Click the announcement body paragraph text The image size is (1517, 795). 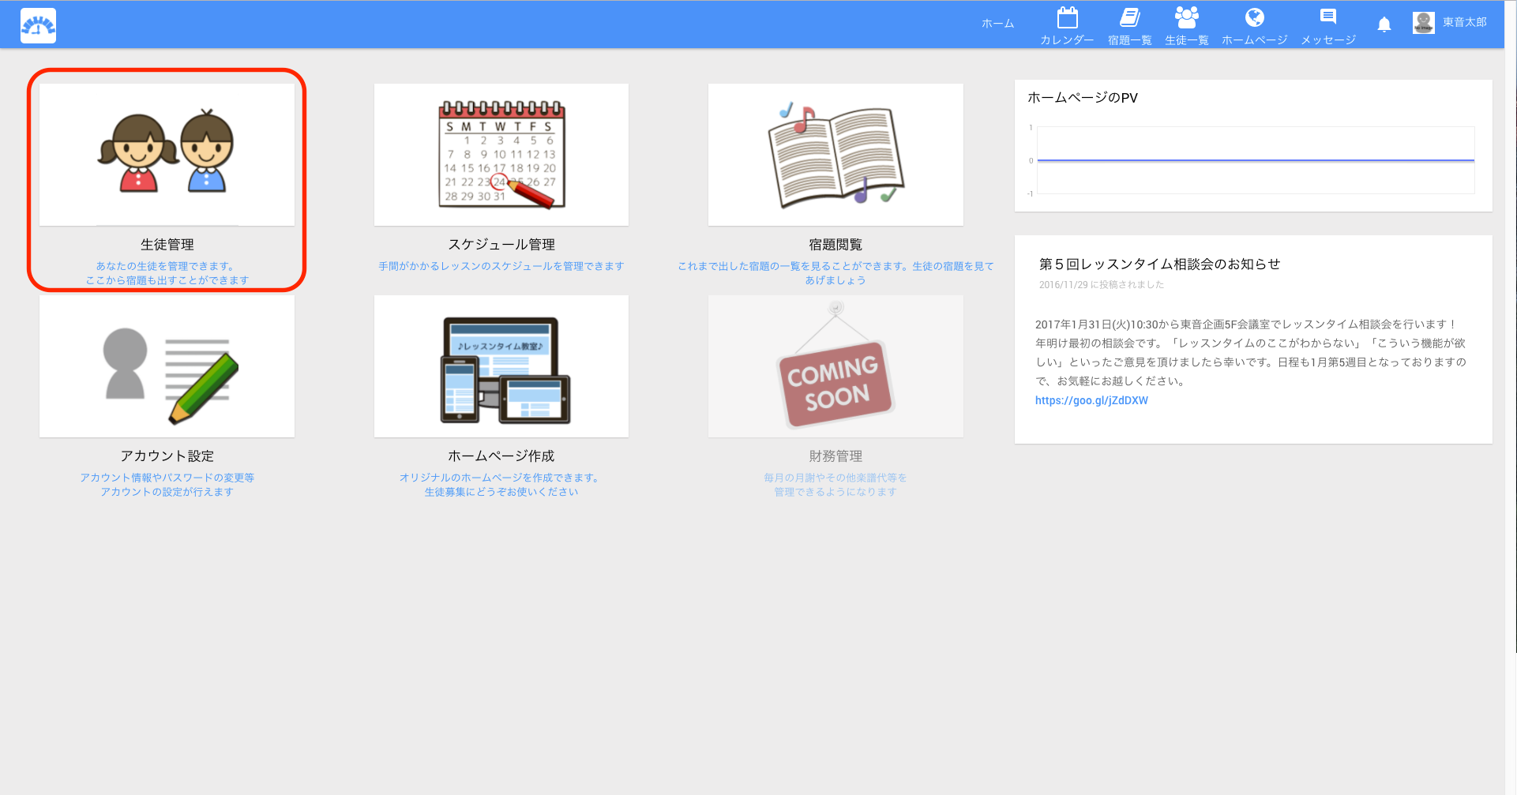(x=1251, y=352)
